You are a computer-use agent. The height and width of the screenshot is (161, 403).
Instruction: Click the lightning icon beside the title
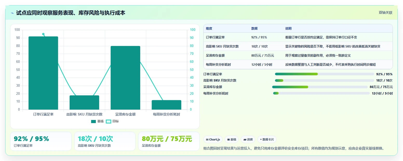(12, 13)
